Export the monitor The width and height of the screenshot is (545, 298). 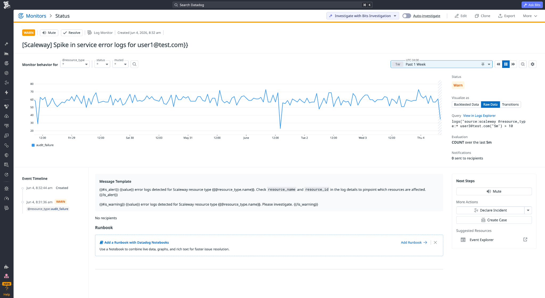point(507,16)
